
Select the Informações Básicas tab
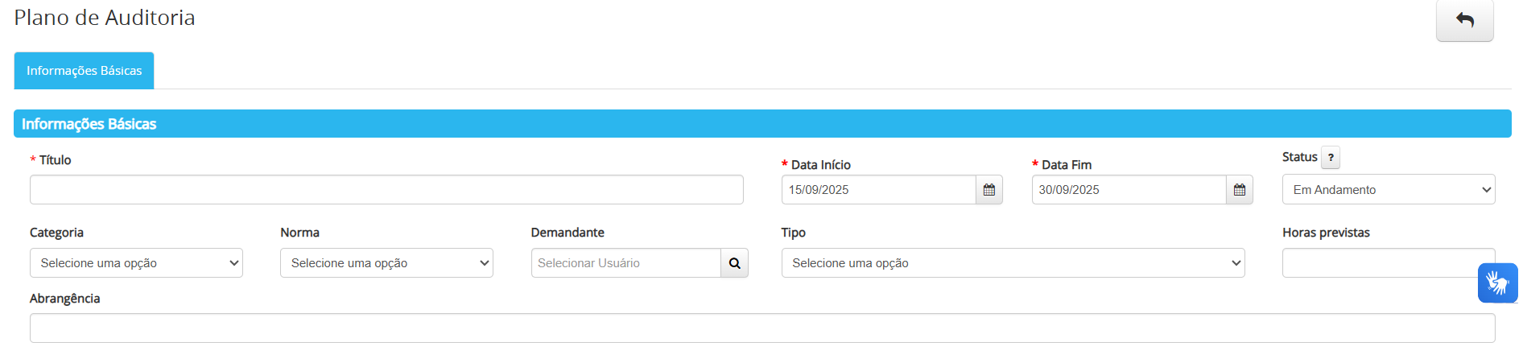click(84, 71)
